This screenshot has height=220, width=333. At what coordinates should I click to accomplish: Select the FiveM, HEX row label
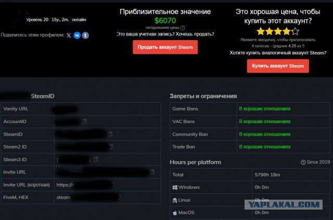click(16, 198)
